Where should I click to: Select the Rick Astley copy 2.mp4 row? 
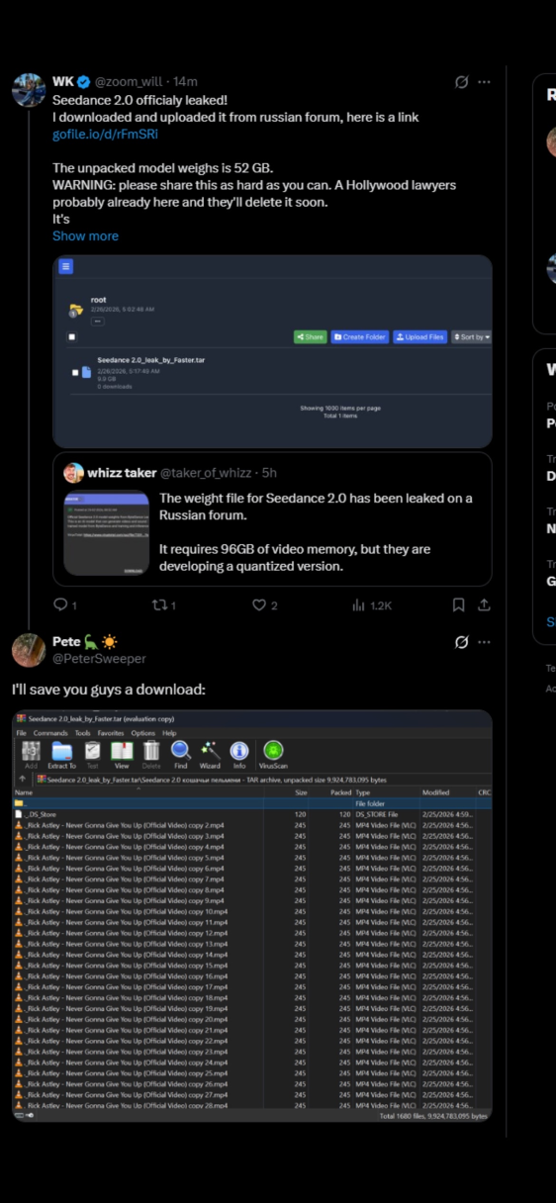pos(252,825)
